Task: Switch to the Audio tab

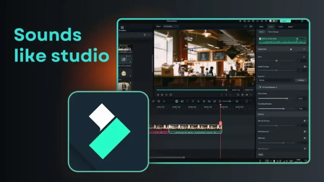Action: point(271,27)
